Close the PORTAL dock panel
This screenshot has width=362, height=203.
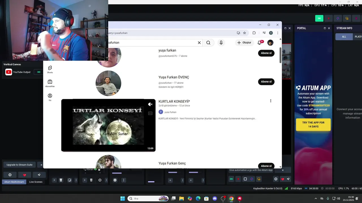pos(329,28)
